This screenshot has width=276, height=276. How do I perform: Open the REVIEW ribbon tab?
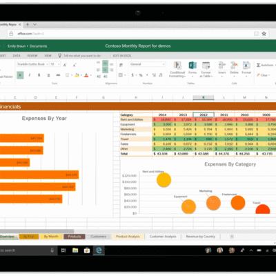[x=32, y=56]
